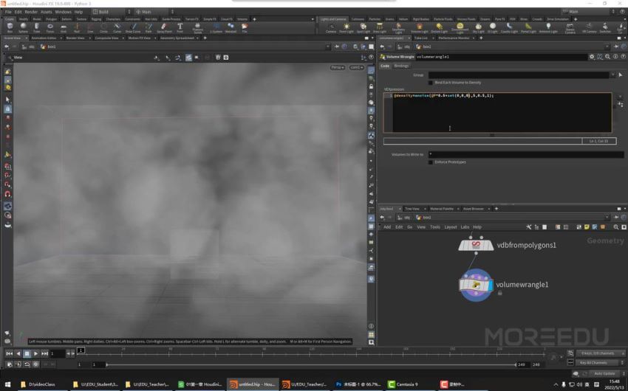Select the Box shelf tool
This screenshot has height=391, width=628.
click(x=10, y=27)
